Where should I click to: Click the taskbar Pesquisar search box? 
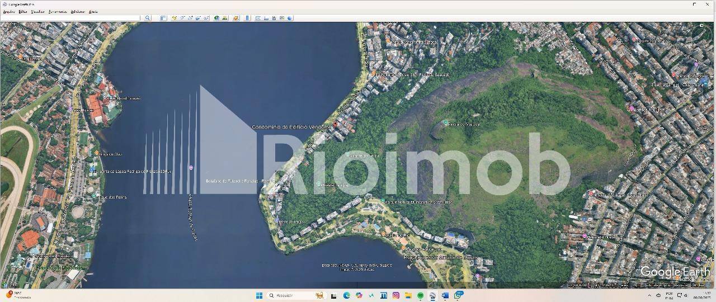(297, 295)
